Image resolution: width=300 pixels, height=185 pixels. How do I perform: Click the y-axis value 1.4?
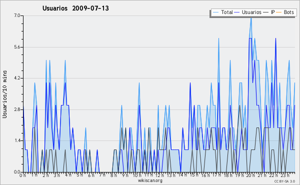pos(17,140)
